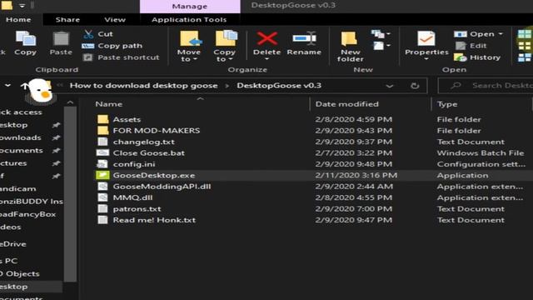
Task: Open the Copy to folder menu
Action: point(225,47)
